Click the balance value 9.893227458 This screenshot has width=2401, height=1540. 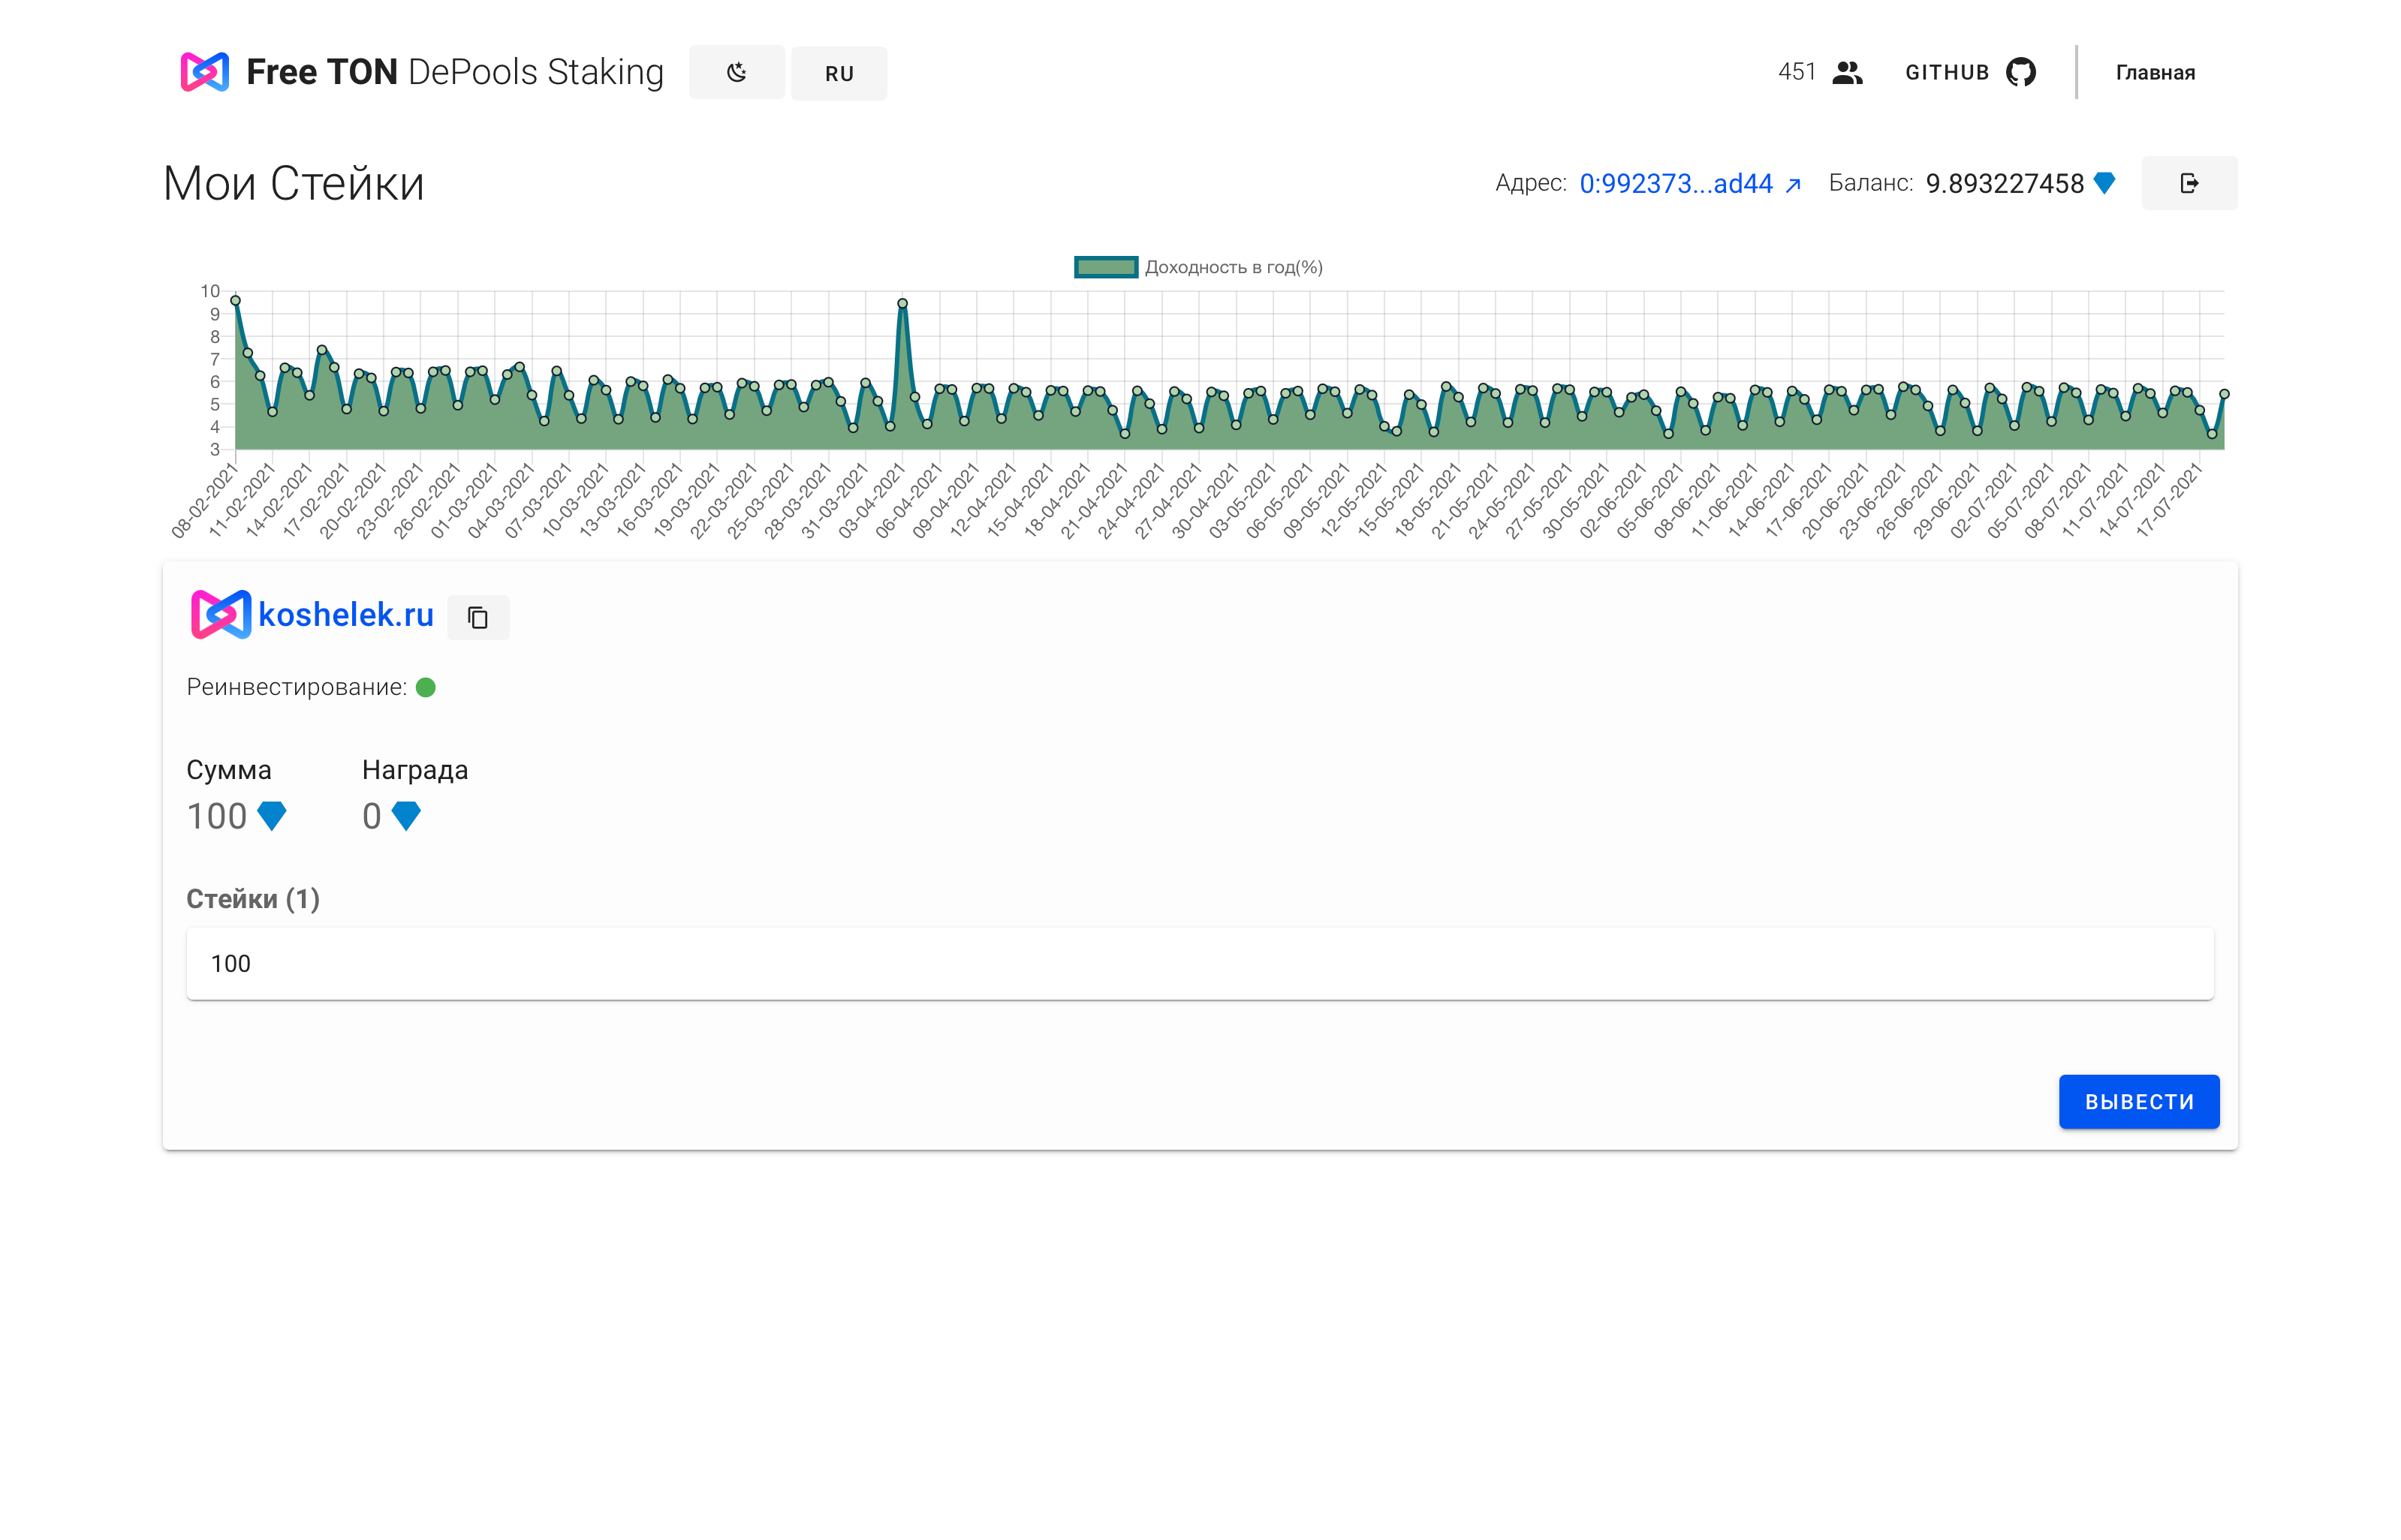point(2004,183)
